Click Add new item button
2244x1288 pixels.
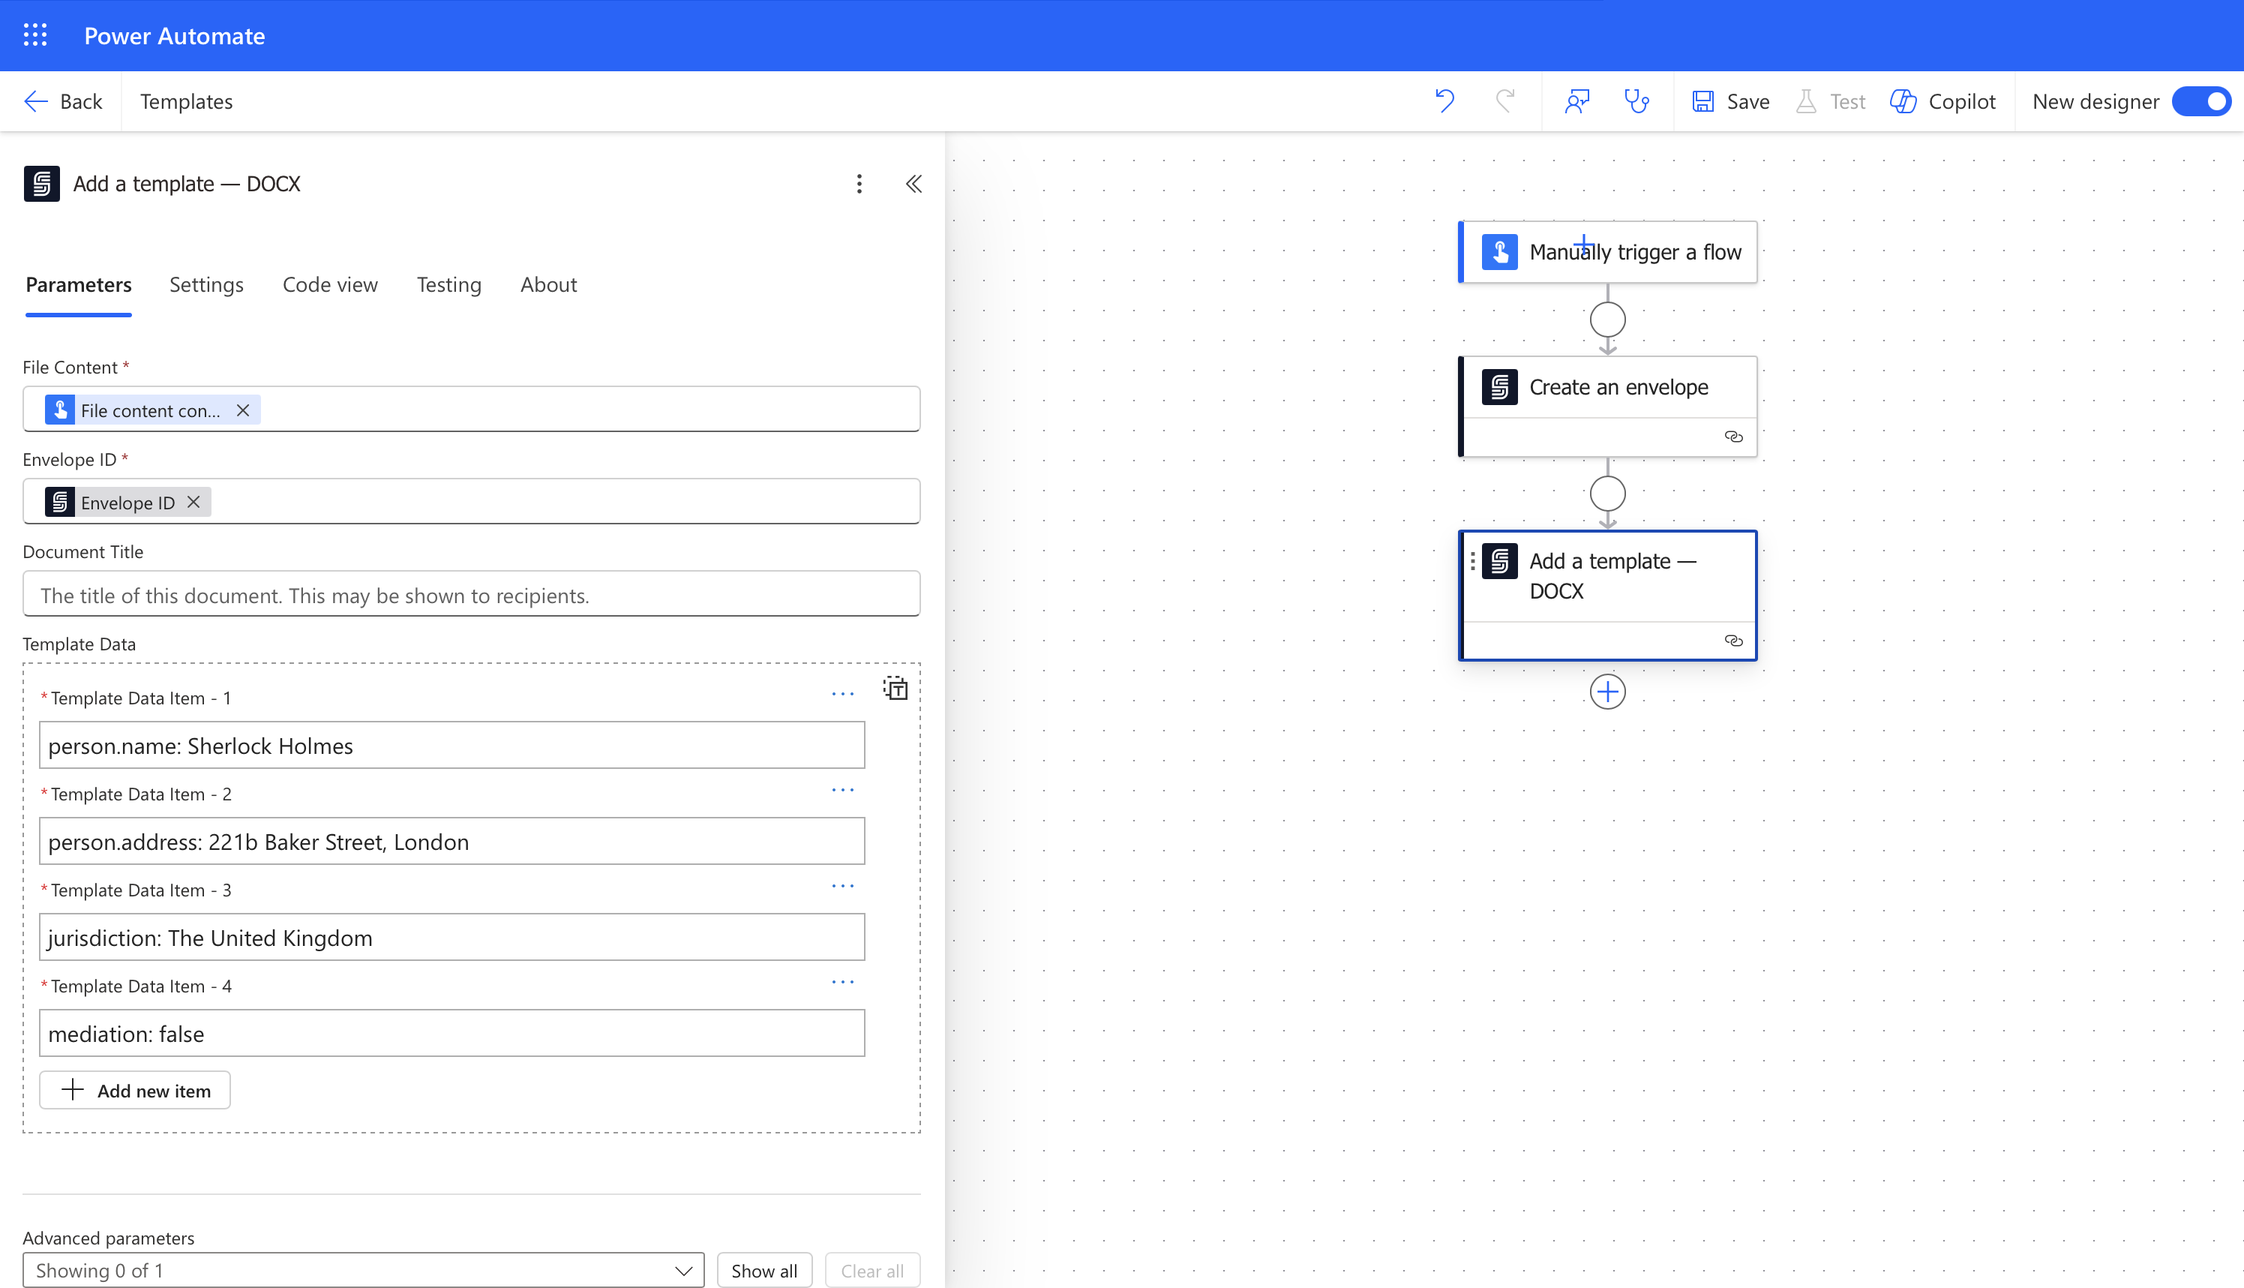click(x=135, y=1090)
